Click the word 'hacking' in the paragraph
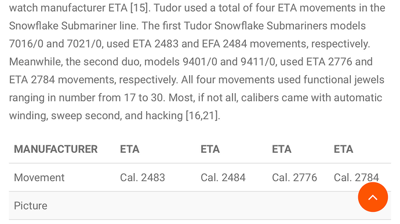The width and height of the screenshot is (400, 224). pyautogui.click(x=164, y=116)
